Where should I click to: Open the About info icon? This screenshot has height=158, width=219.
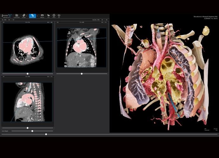coord(54,16)
